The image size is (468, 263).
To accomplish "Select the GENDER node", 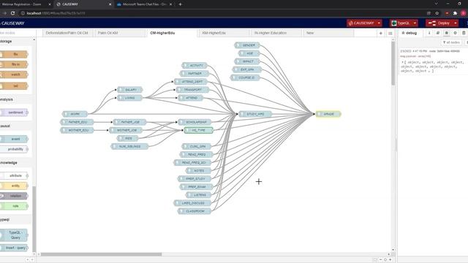I will [247, 45].
